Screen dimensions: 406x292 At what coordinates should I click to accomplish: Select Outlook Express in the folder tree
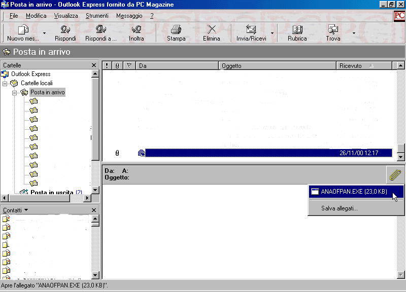30,74
